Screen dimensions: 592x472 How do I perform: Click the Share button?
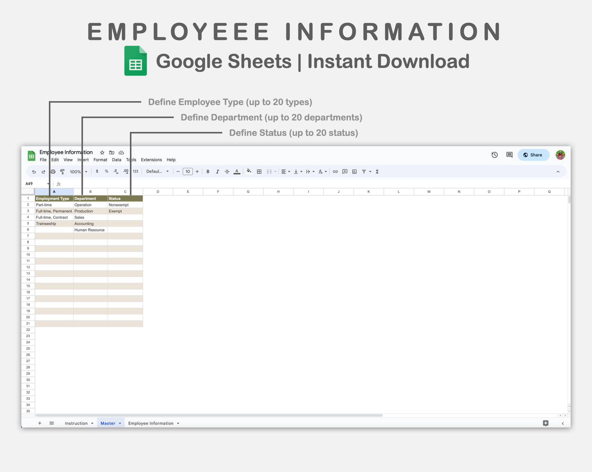pyautogui.click(x=533, y=155)
